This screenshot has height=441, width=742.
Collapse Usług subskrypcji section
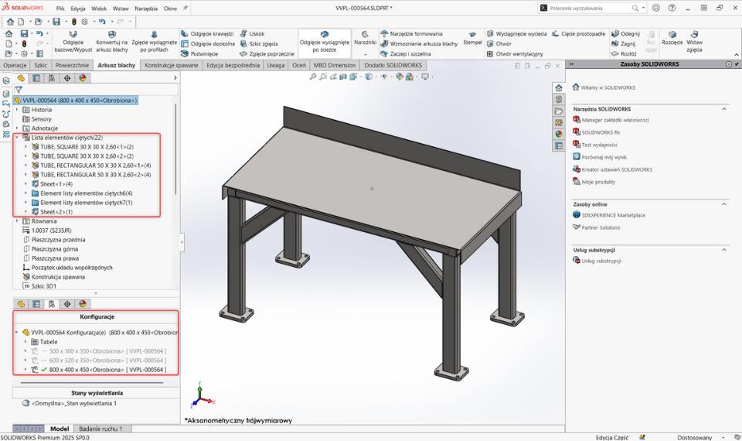tap(724, 250)
